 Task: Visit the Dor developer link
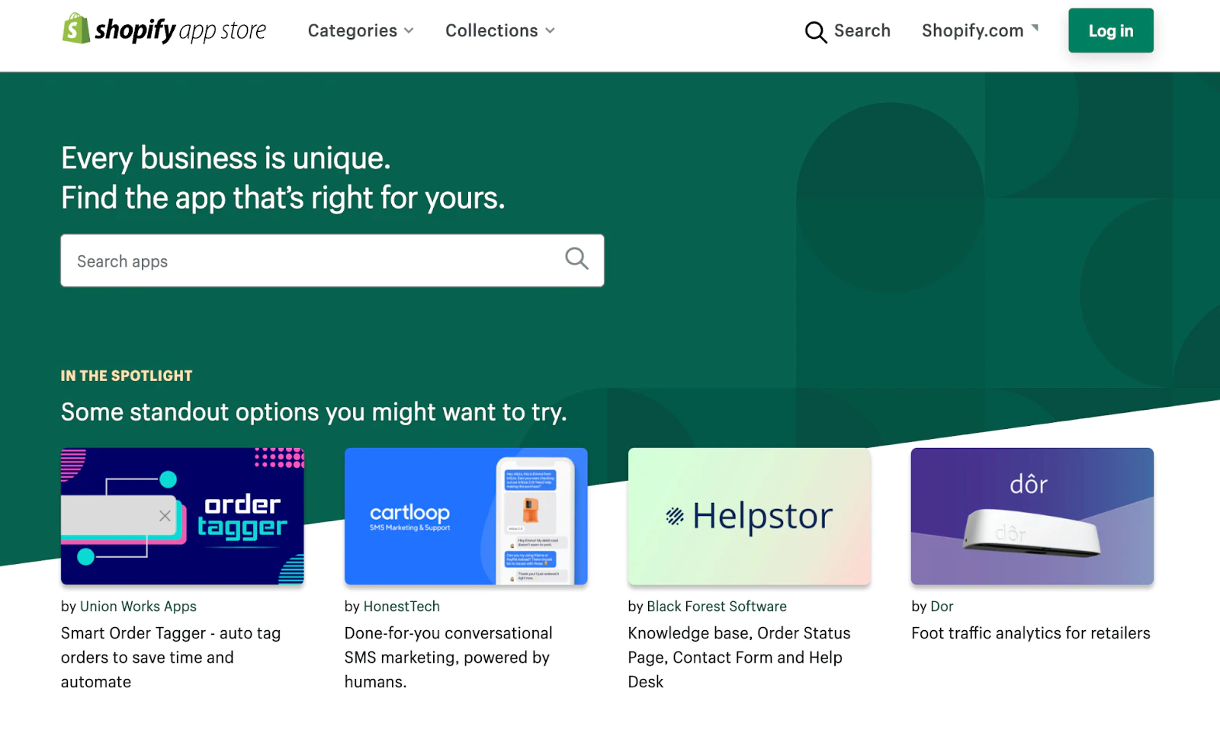(x=942, y=607)
